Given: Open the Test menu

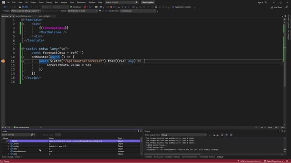Looking at the screenshot, I should (x=56, y=2).
